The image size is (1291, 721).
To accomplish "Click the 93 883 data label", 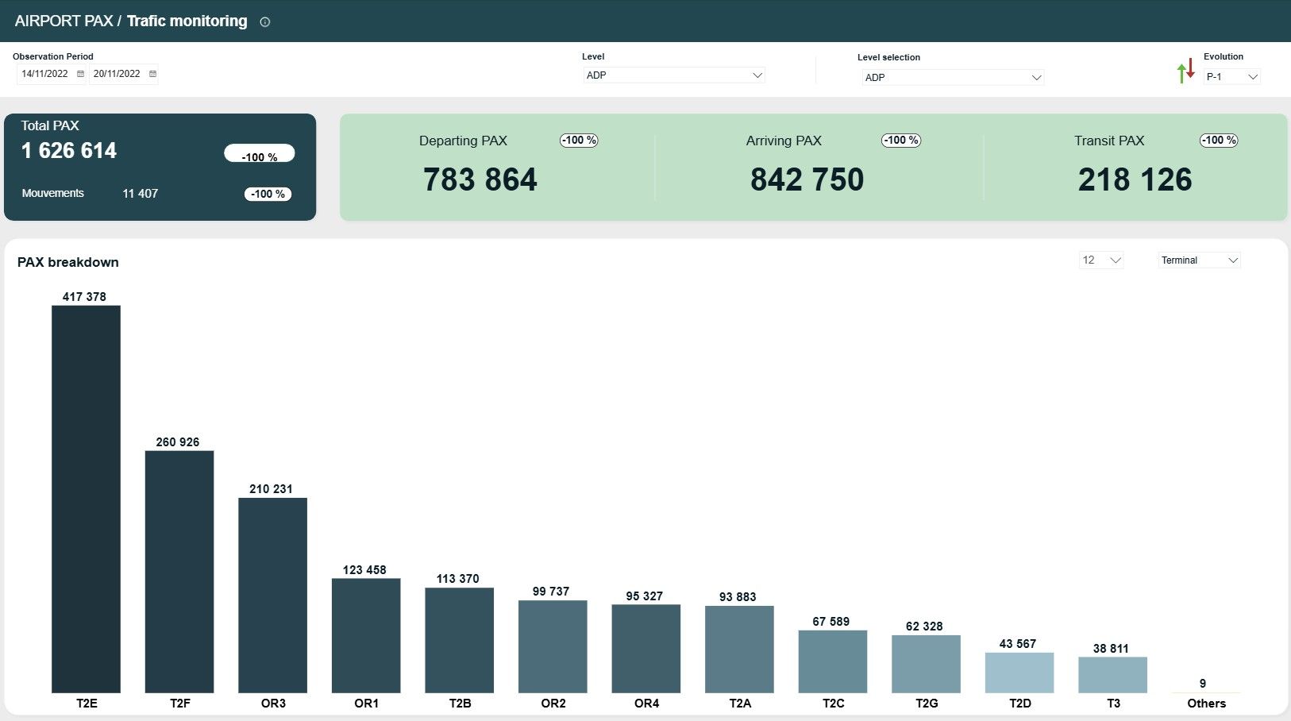I will [x=738, y=597].
